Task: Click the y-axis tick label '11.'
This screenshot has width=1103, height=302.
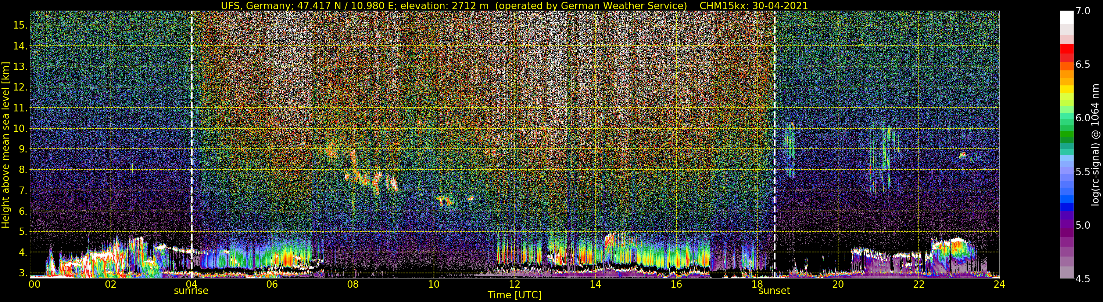Action: pyautogui.click(x=20, y=108)
